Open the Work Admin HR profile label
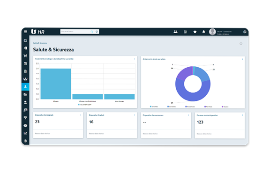Viewport: 270px width, 169px height. click(224, 33)
